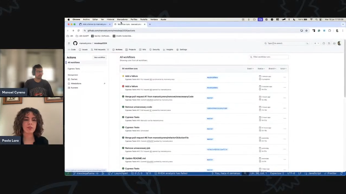Open the Event filter dropdown
The height and width of the screenshot is (194, 346).
250,69
